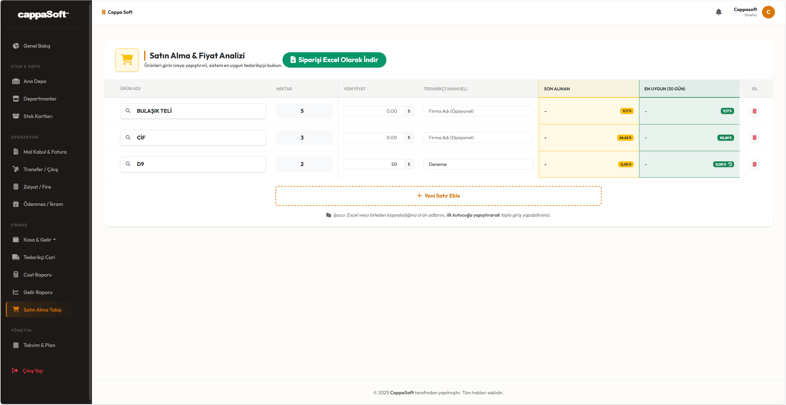Open Genel Bakış in sidebar
Screen dimensions: 786x405
[x=37, y=46]
